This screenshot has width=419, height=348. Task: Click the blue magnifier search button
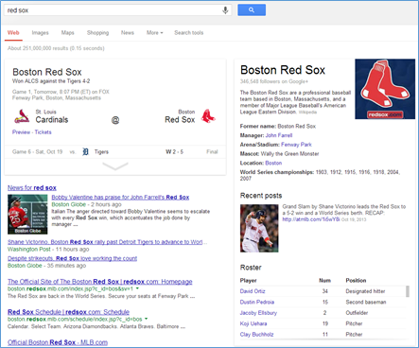tap(252, 9)
